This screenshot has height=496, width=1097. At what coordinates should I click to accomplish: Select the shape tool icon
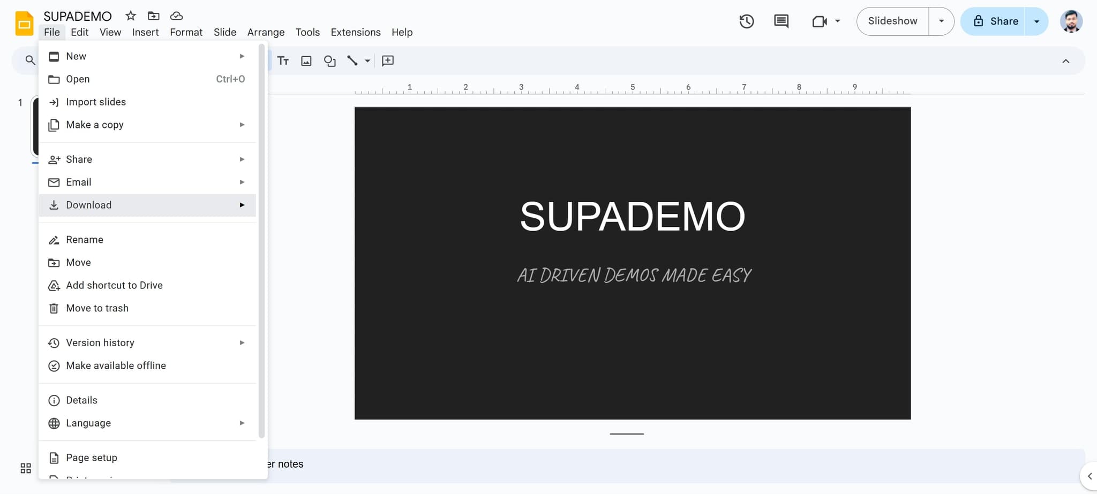330,61
